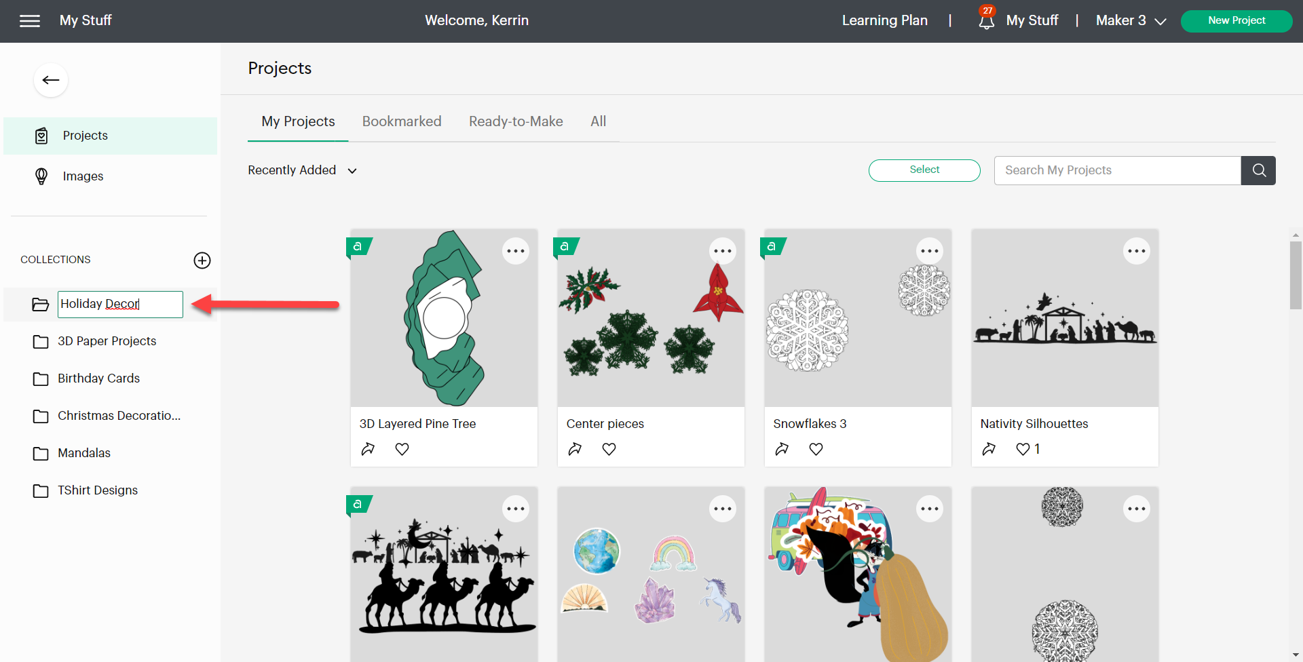Favorite the Nativity Silhouettes project
Screen dimensions: 1303x662
pyautogui.click(x=1022, y=449)
